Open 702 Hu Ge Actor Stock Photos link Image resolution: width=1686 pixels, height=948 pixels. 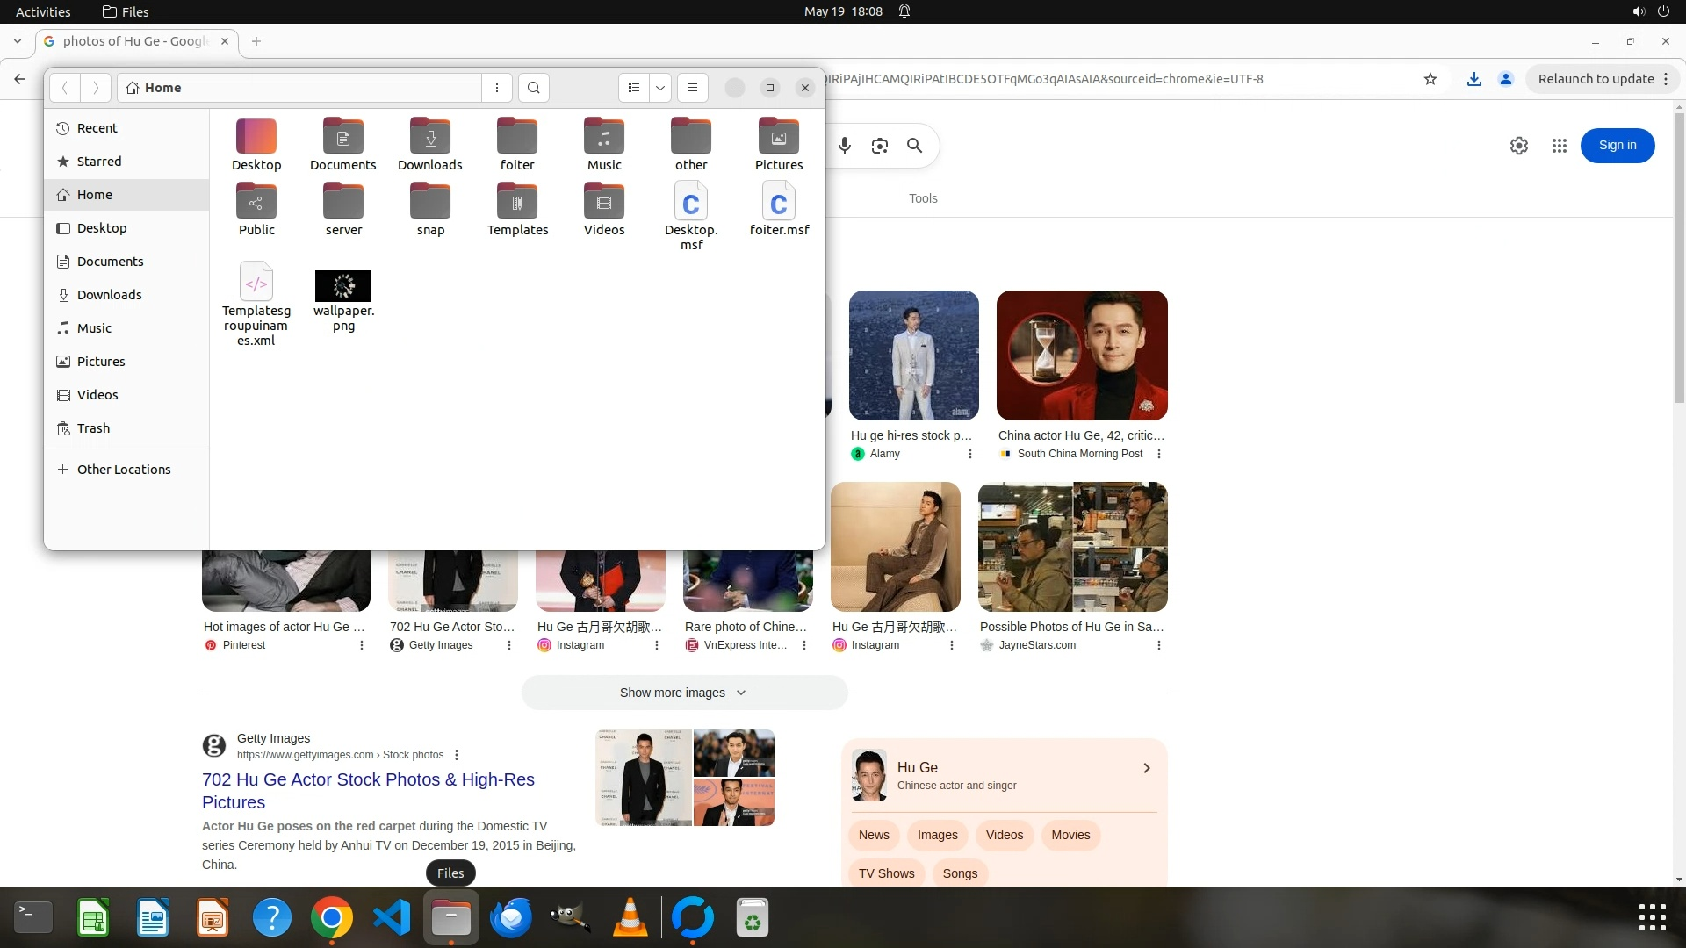pyautogui.click(x=368, y=790)
